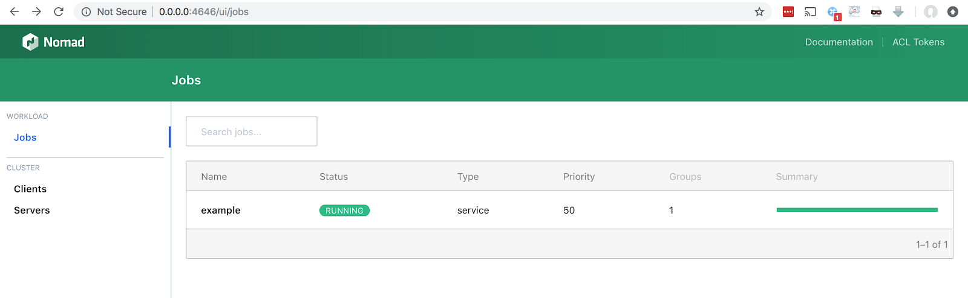Click the Cast screen icon
Screen dimensions: 968x298
click(x=810, y=11)
